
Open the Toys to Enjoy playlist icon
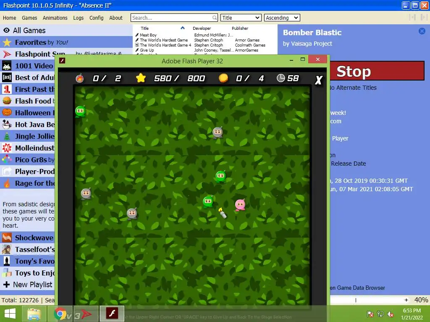pos(7,273)
